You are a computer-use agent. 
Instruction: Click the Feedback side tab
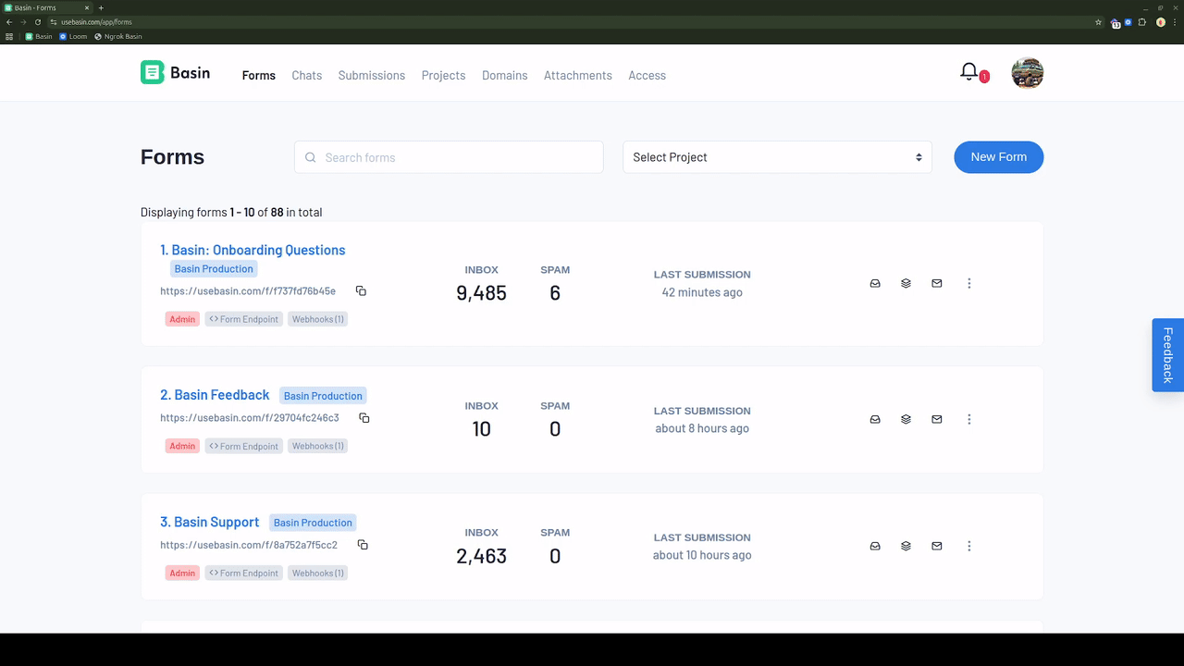click(1167, 355)
